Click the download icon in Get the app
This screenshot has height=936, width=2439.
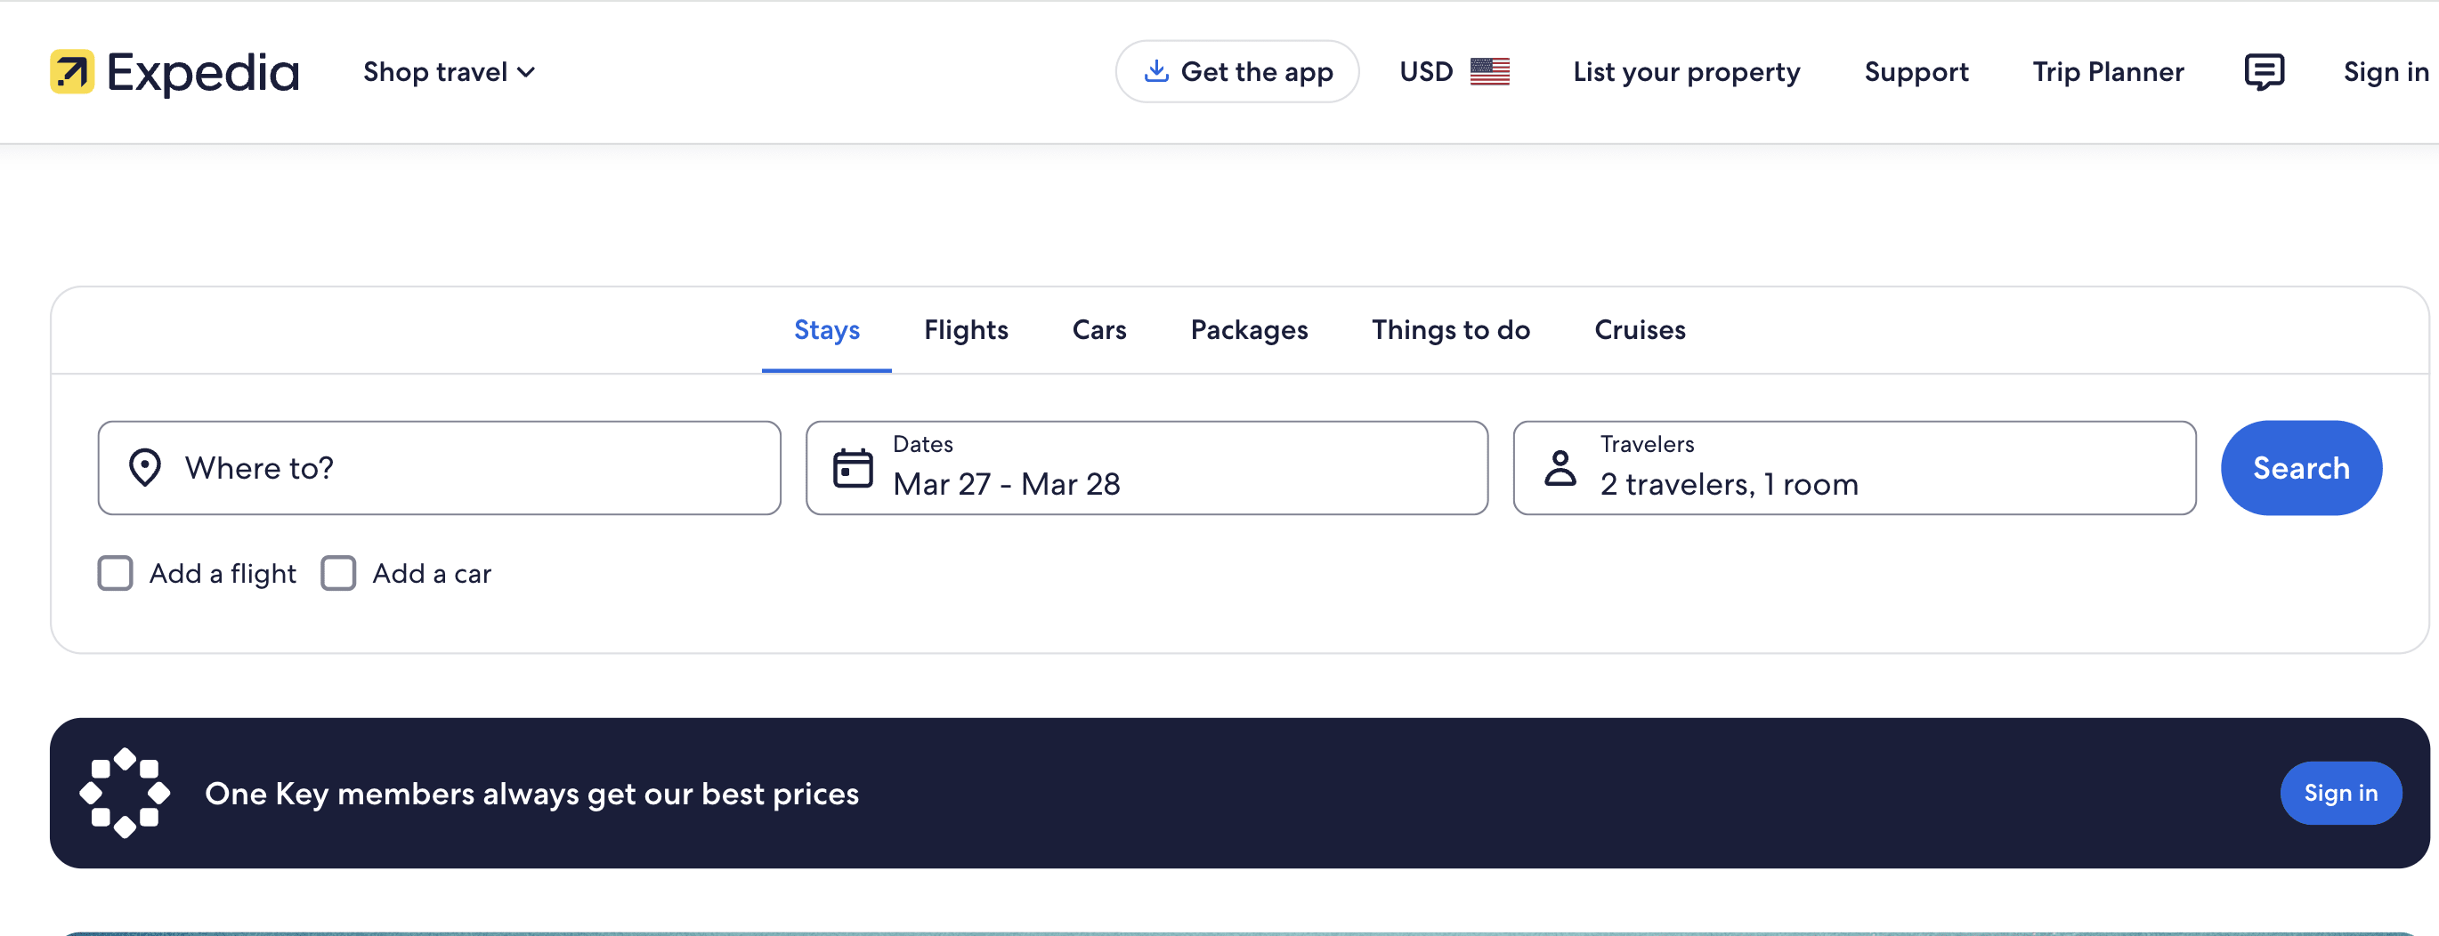[x=1155, y=71]
